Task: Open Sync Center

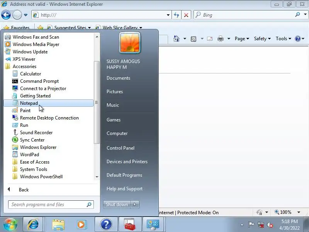Action: (28, 140)
